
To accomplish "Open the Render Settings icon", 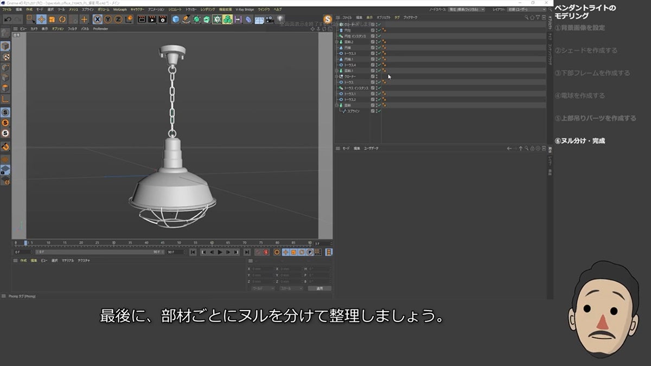I will pos(162,20).
